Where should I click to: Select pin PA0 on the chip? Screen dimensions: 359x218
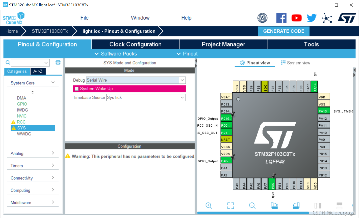[226, 161]
